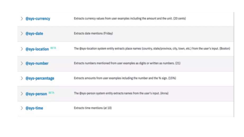Open the @sys-time entity name
This screenshot has width=244, height=137.
pos(34,108)
